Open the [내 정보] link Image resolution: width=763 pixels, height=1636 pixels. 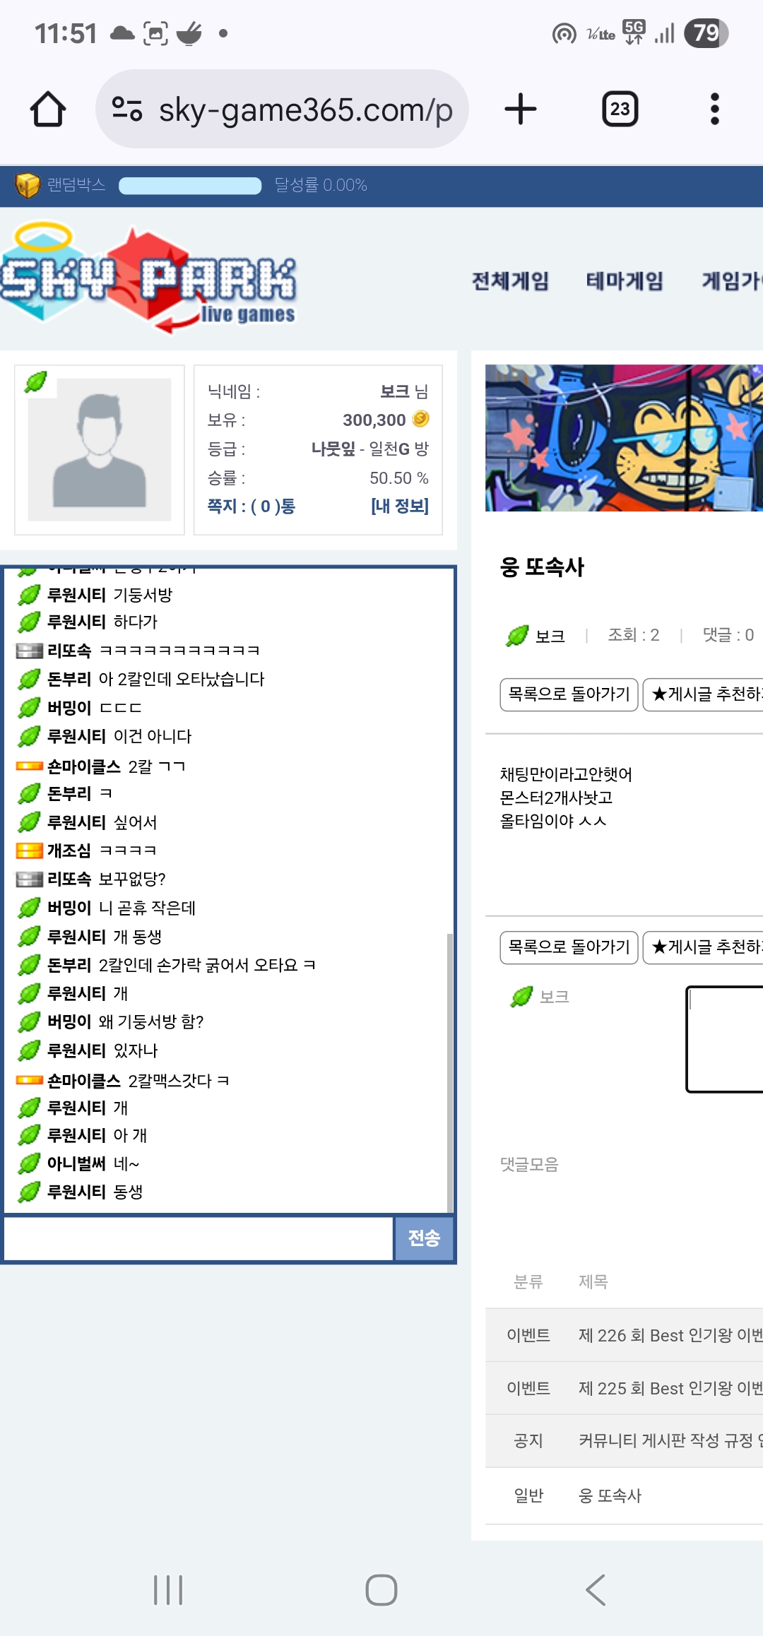pos(400,506)
